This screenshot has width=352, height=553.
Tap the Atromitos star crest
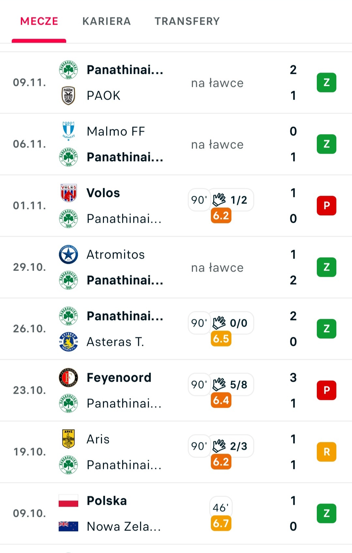tap(68, 254)
